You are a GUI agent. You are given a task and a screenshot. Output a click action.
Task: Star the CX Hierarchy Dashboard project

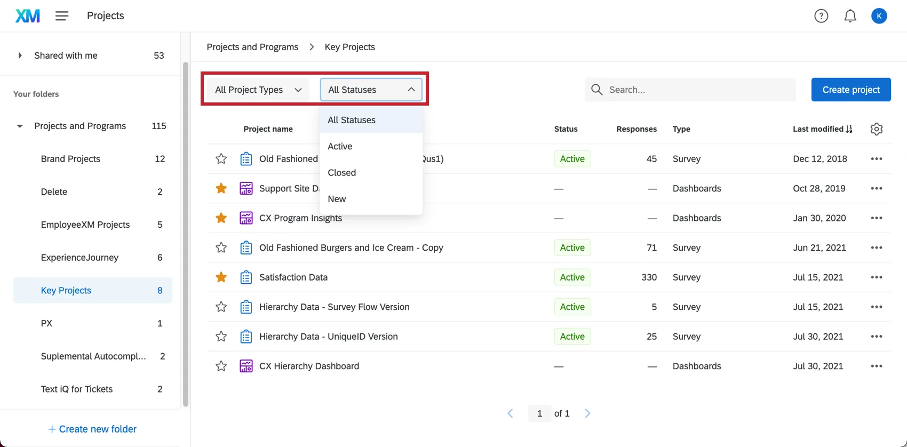tap(221, 366)
